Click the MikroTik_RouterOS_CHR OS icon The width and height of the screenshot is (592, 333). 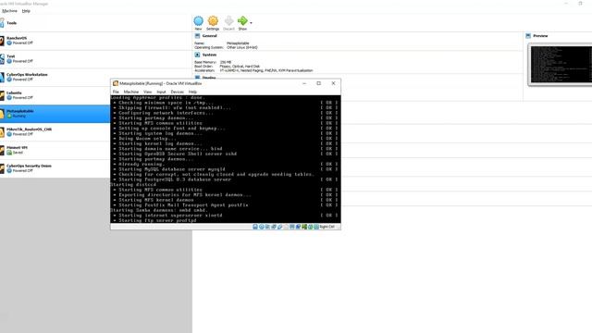2,131
